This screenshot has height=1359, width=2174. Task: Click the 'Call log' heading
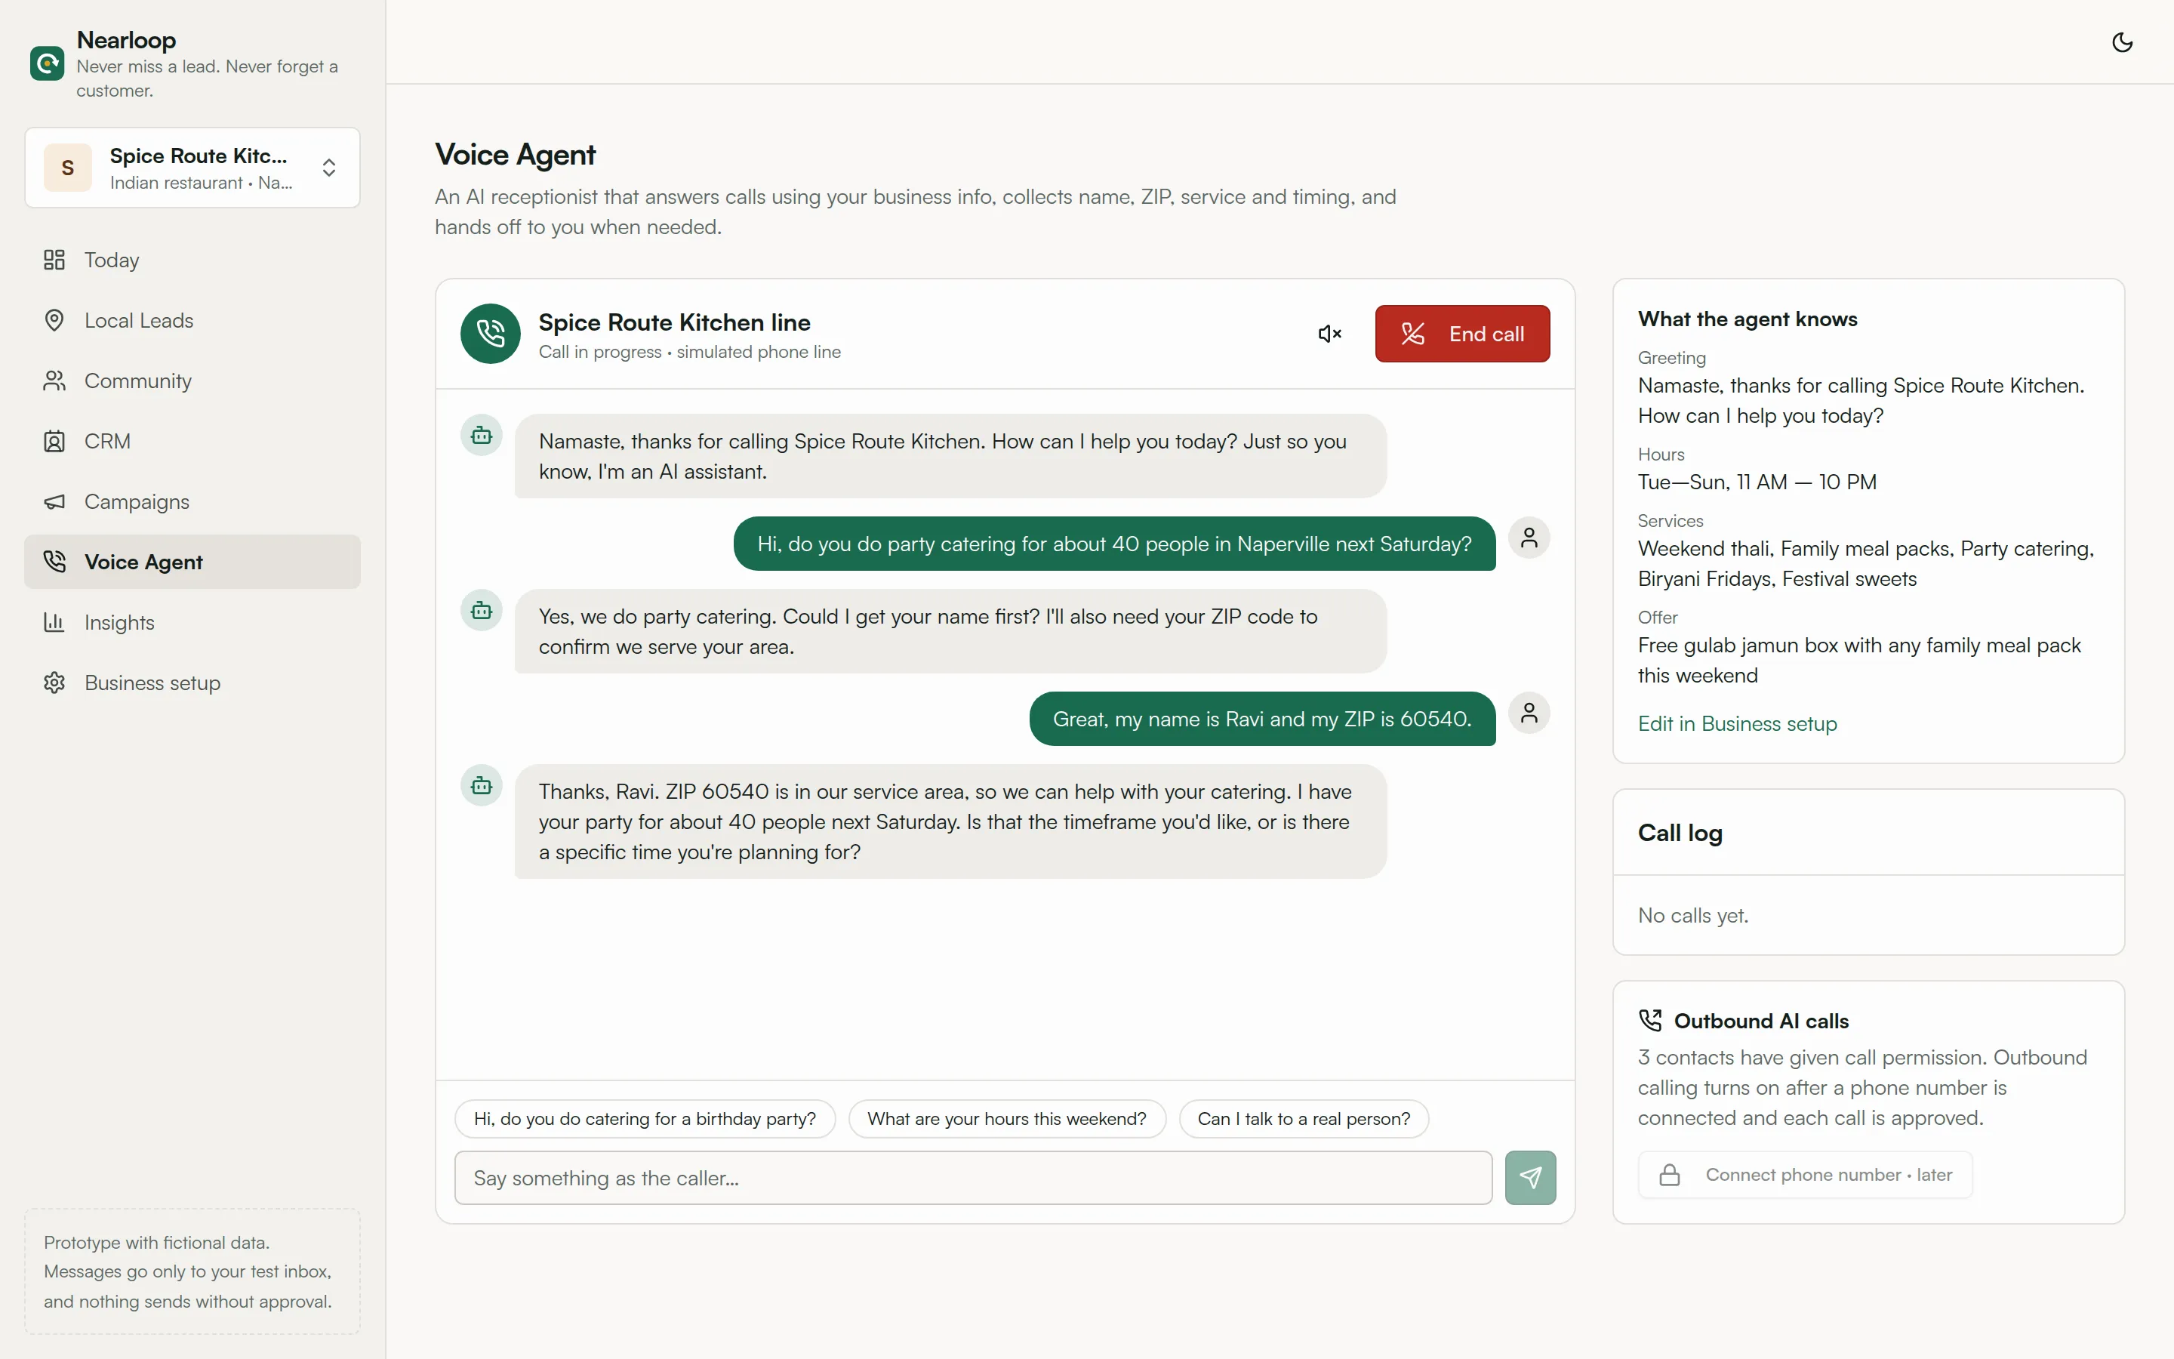[1680, 832]
